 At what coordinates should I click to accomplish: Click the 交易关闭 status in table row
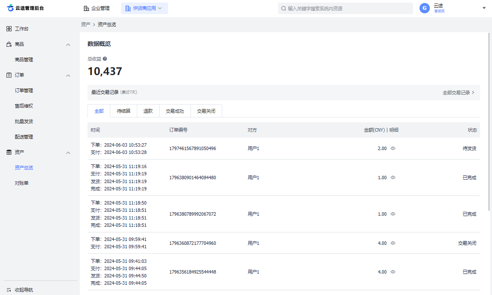[x=467, y=243]
